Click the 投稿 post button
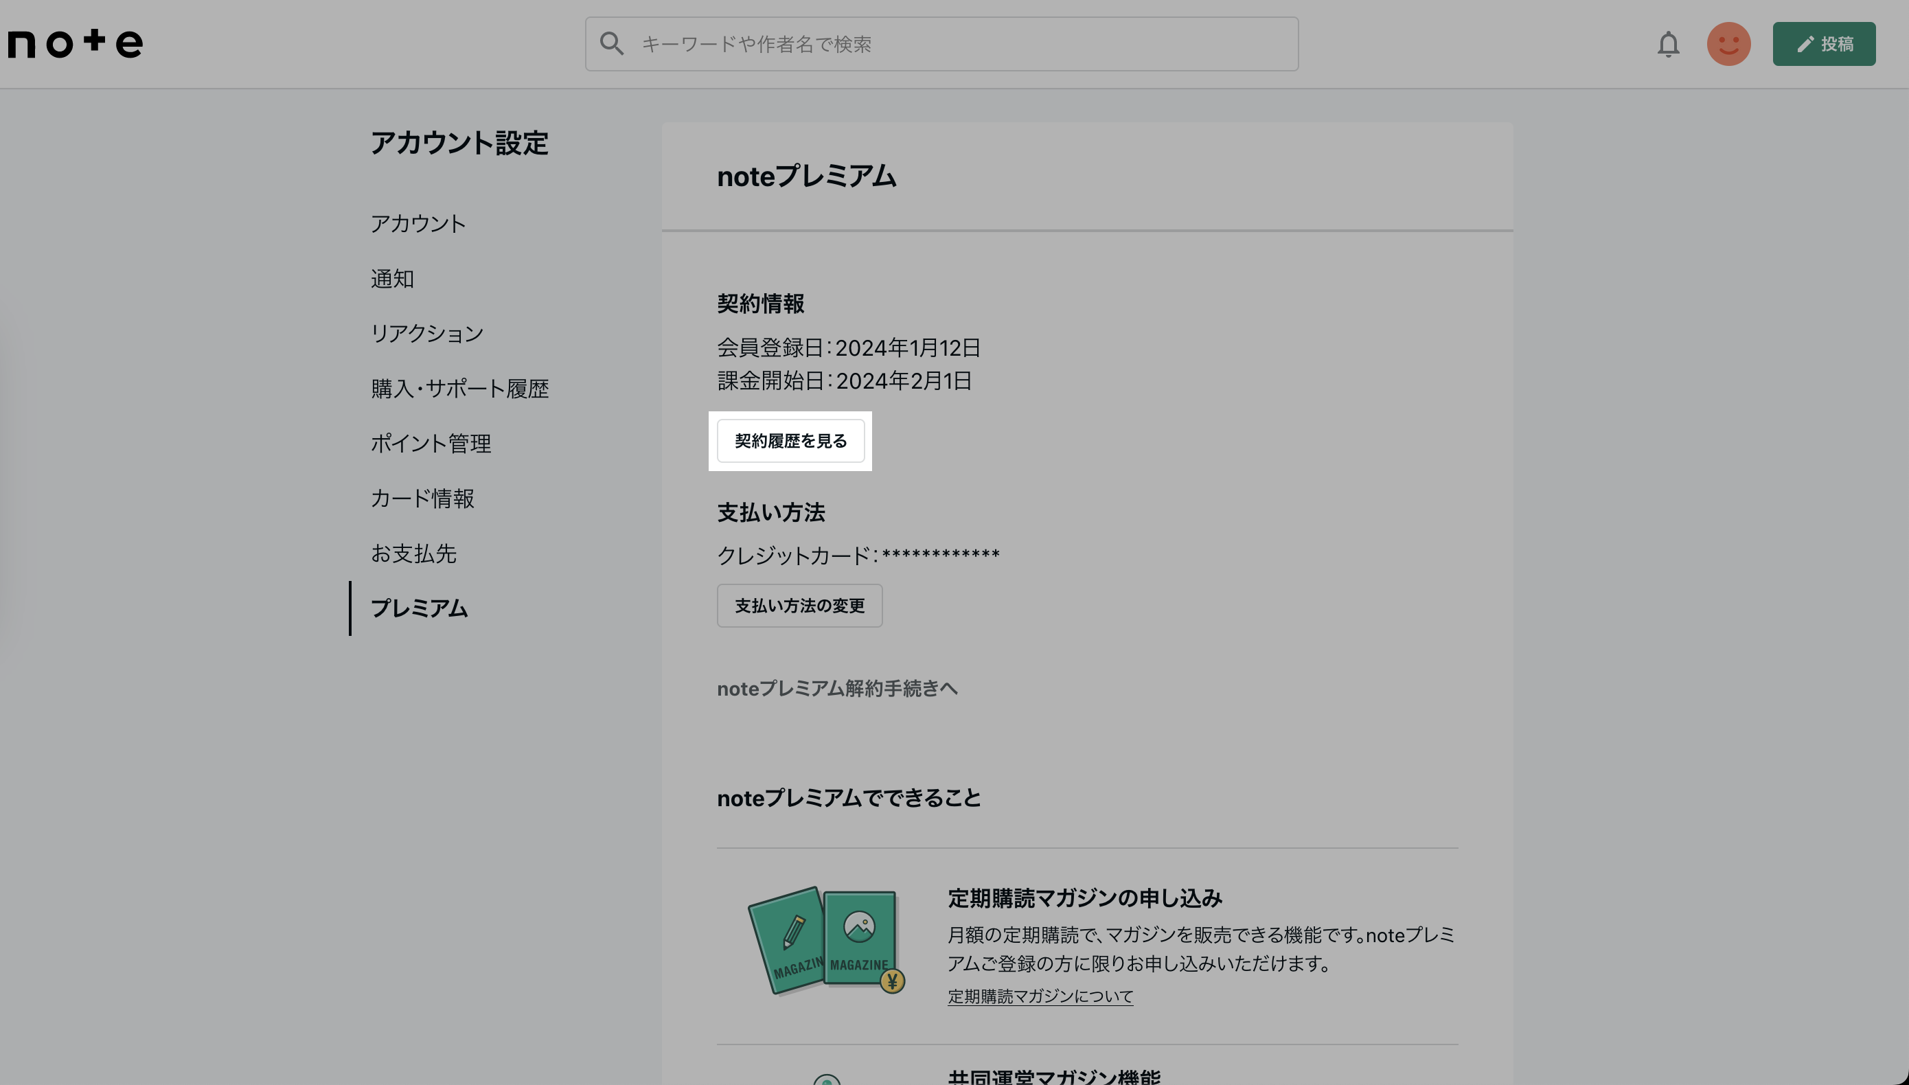 tap(1824, 44)
